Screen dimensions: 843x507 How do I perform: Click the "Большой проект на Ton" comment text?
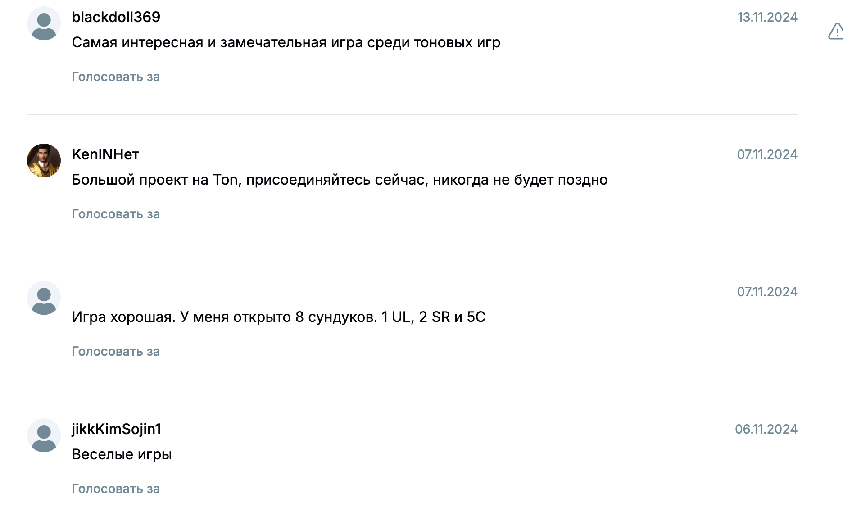[x=340, y=180]
